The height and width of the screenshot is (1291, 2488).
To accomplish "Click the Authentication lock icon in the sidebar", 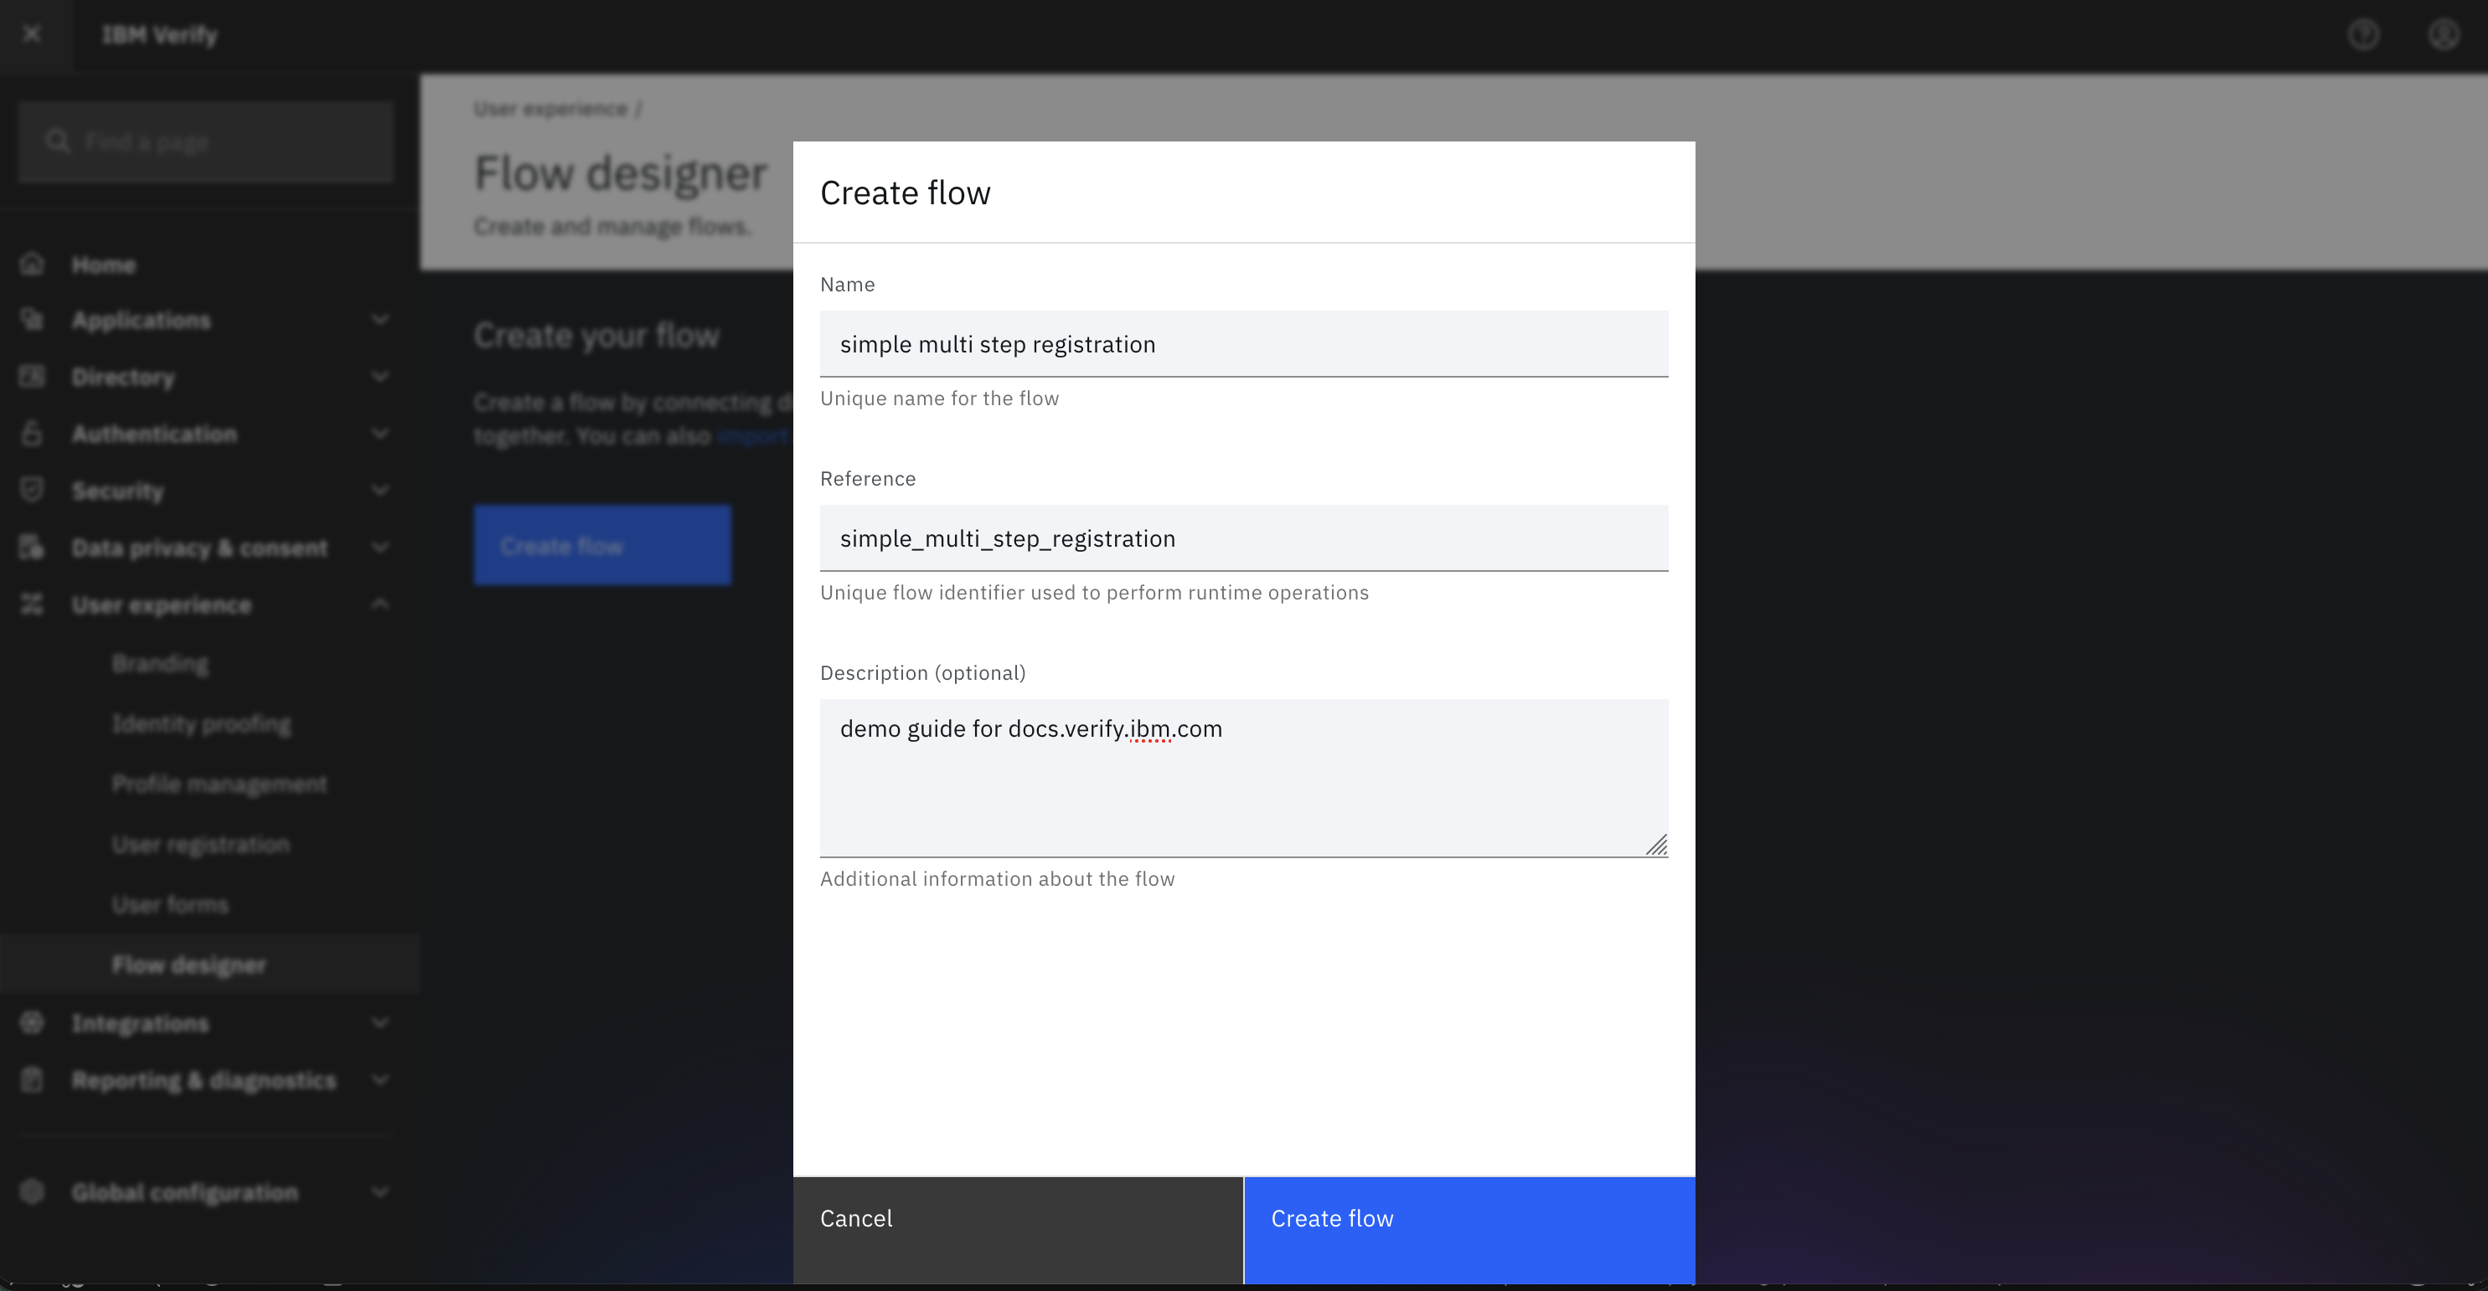I will [x=32, y=434].
